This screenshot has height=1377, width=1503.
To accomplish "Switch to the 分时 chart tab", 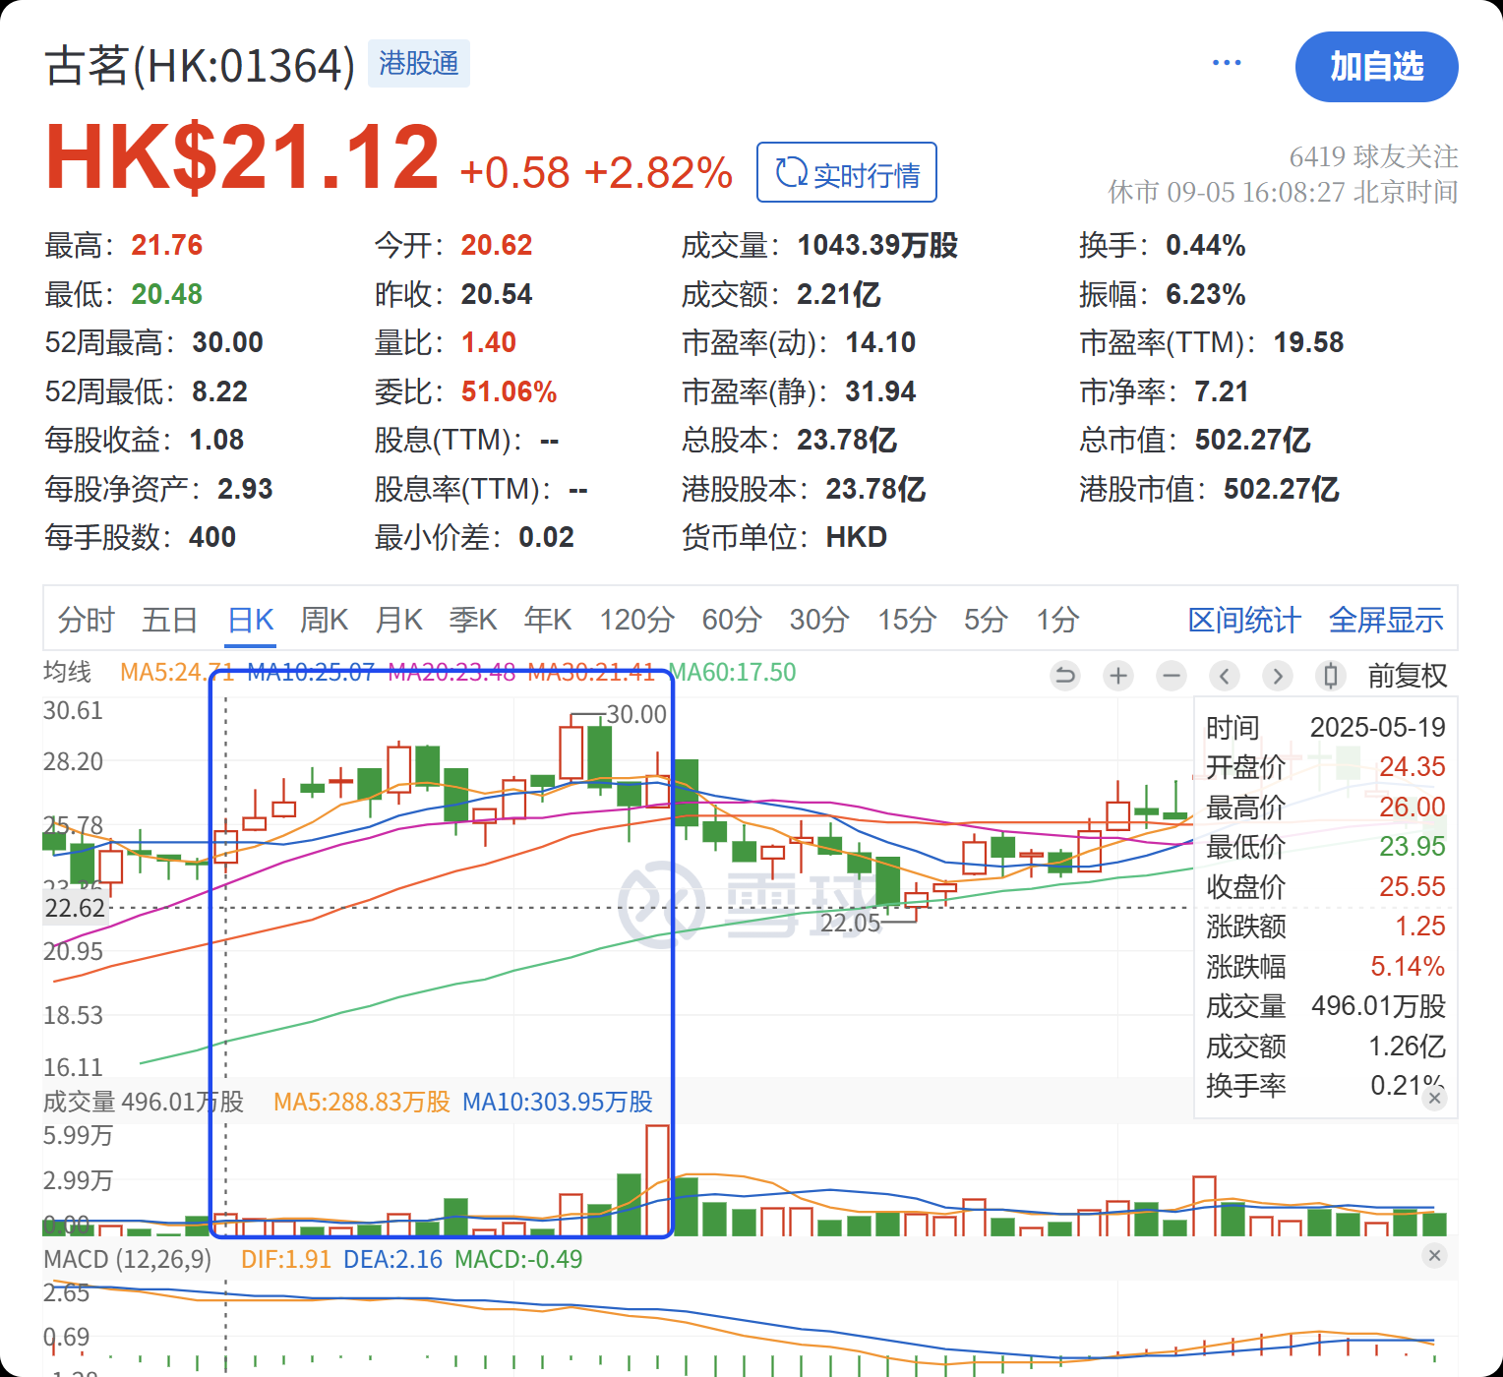I will pos(87,620).
